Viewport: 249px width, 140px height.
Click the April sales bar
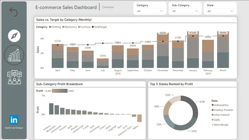tap(58, 56)
